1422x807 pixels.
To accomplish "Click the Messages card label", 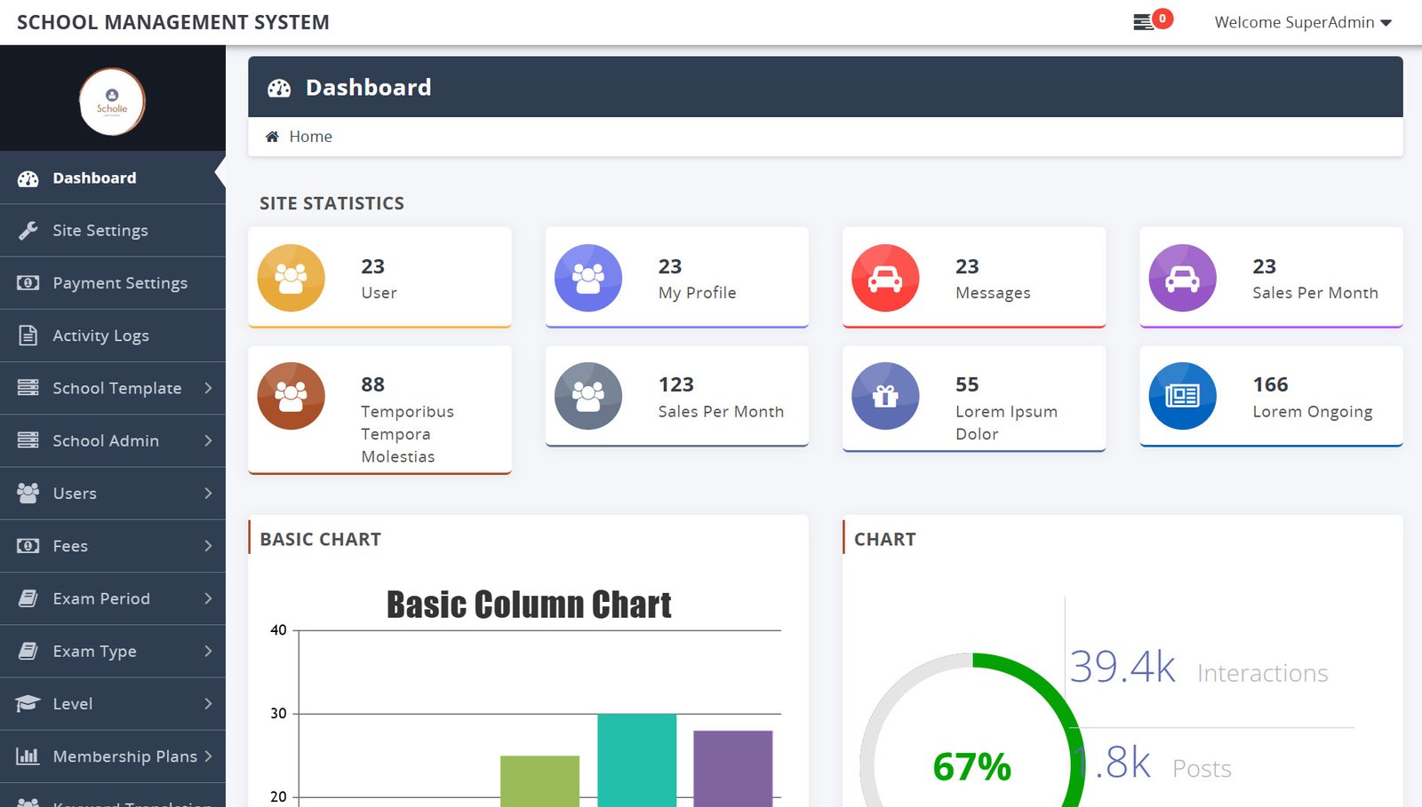I will (x=993, y=293).
